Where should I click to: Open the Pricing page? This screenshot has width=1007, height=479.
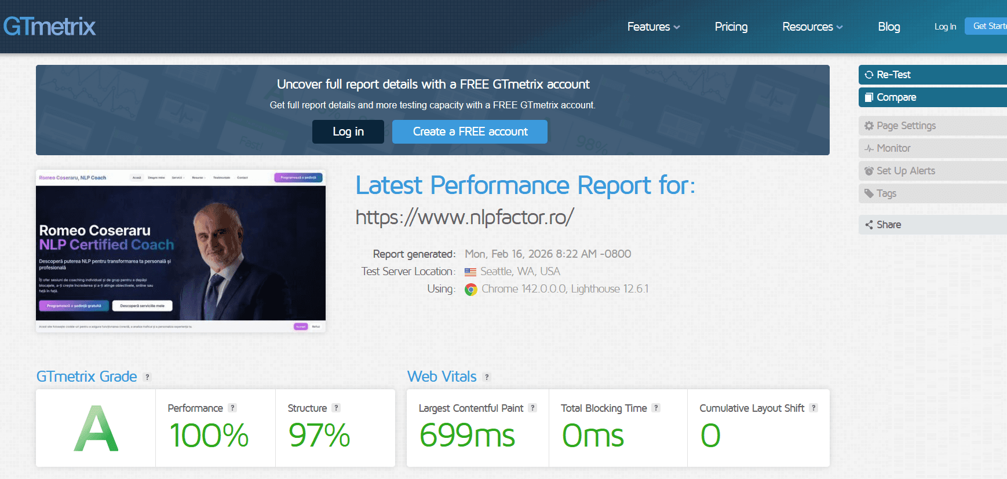(731, 27)
